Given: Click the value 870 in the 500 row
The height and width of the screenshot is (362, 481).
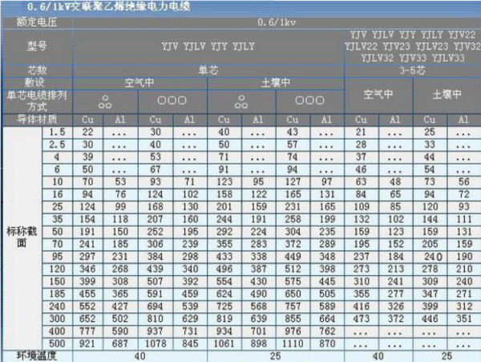Looking at the screenshot, I should [327, 344].
